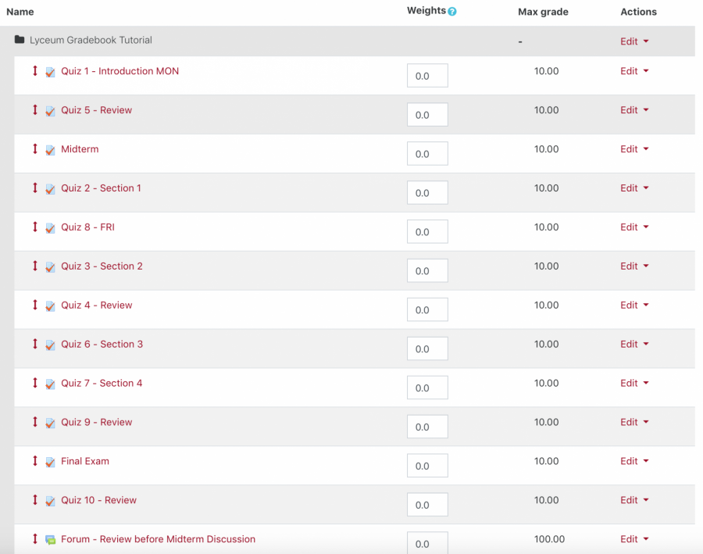Open the Edit dropdown for Quiz 7 - Section 4
The image size is (703, 554).
[x=634, y=383]
